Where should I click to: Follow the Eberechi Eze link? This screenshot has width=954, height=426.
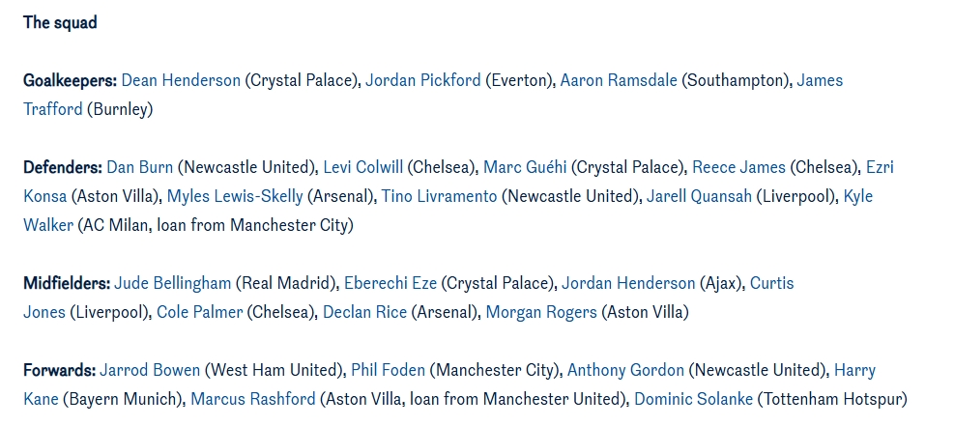(390, 283)
